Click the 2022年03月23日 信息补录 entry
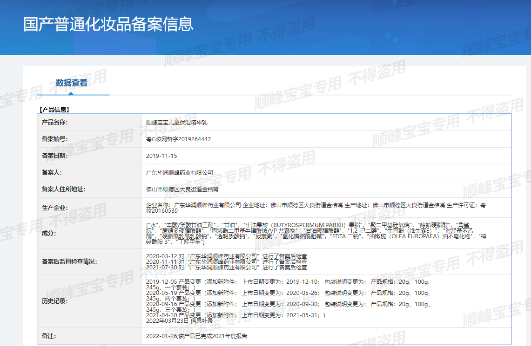The image size is (531, 346). 179,320
